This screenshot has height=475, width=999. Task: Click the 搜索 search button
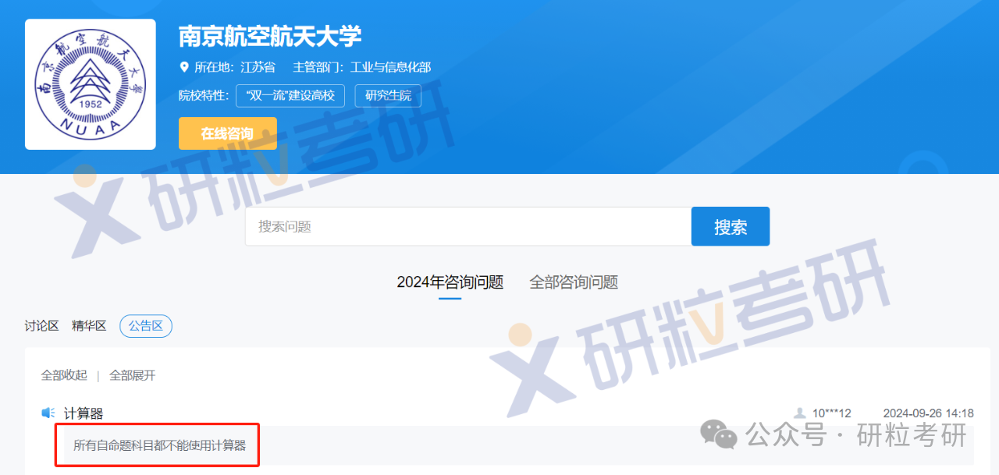pyautogui.click(x=731, y=226)
